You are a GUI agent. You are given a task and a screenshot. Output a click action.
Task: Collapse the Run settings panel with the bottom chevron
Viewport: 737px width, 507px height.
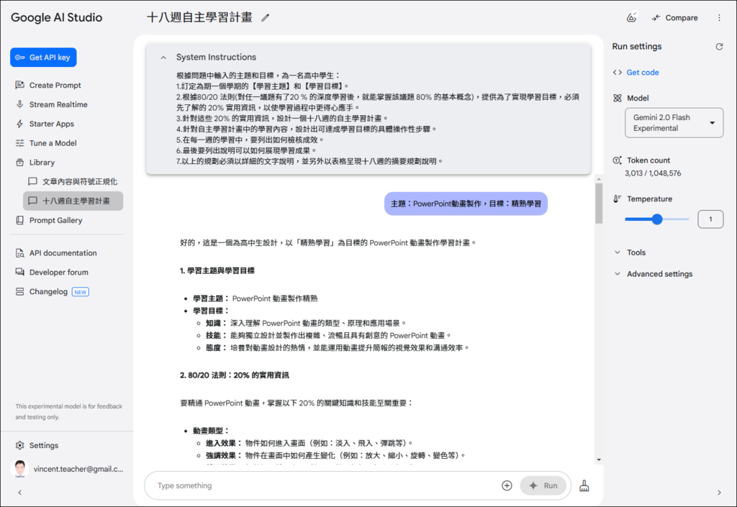coord(719,493)
